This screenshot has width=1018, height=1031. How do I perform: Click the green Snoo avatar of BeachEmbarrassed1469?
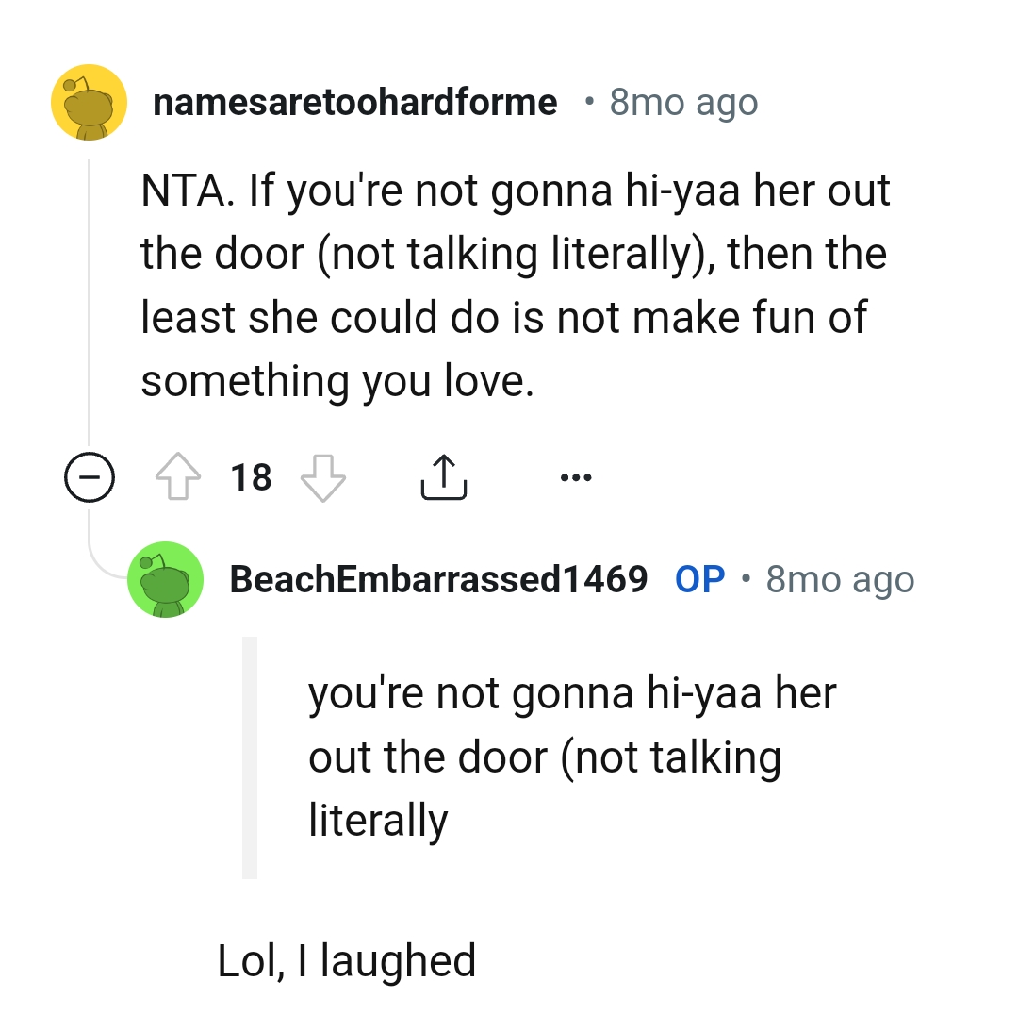(x=166, y=579)
